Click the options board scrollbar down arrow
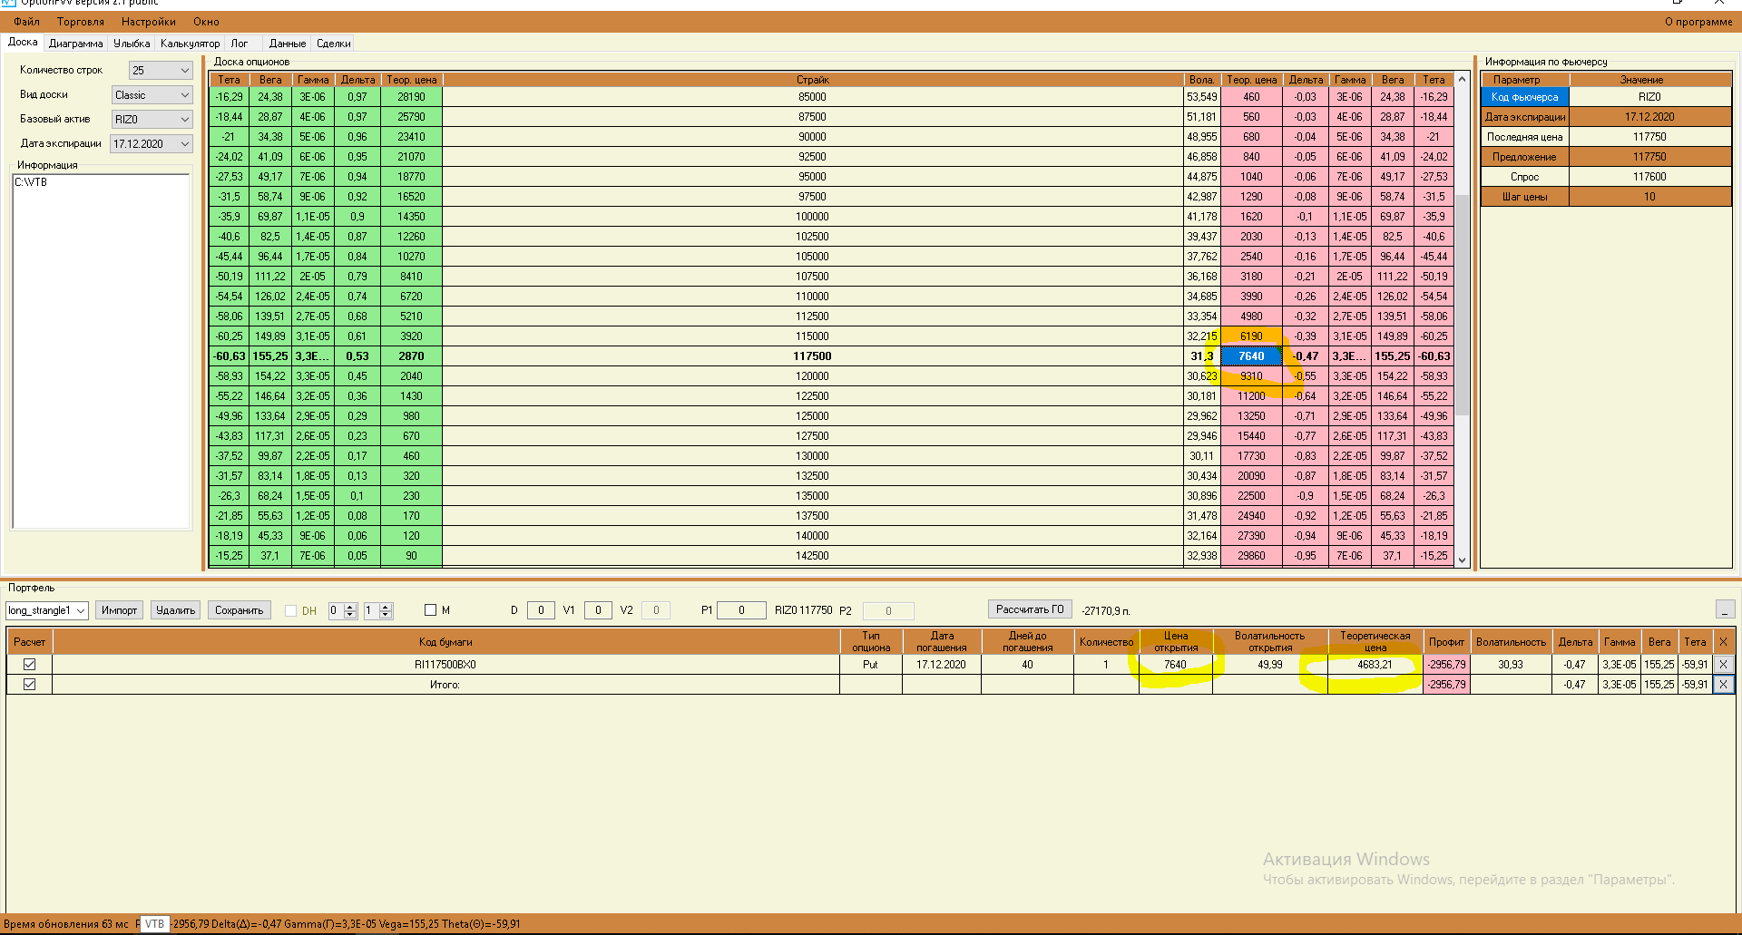The width and height of the screenshot is (1742, 935). (1462, 560)
